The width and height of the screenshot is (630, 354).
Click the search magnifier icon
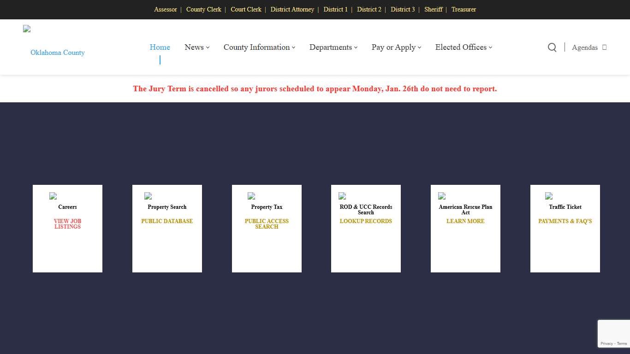552,47
